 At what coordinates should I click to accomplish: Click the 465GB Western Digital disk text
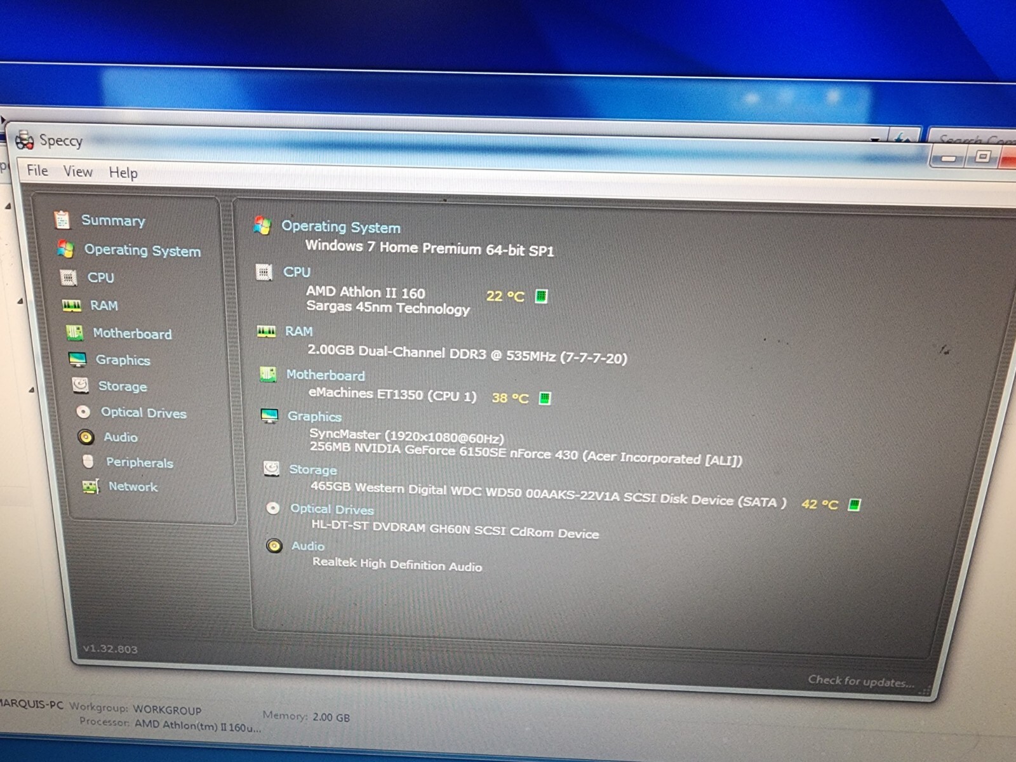549,495
